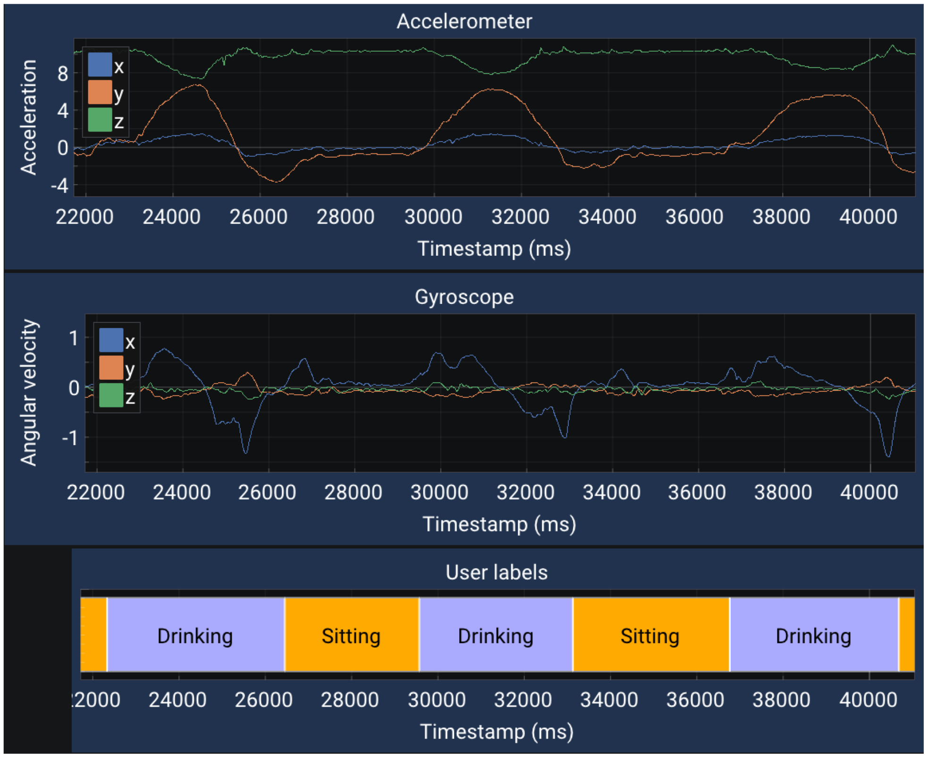Click the User labels panel title

[x=496, y=572]
